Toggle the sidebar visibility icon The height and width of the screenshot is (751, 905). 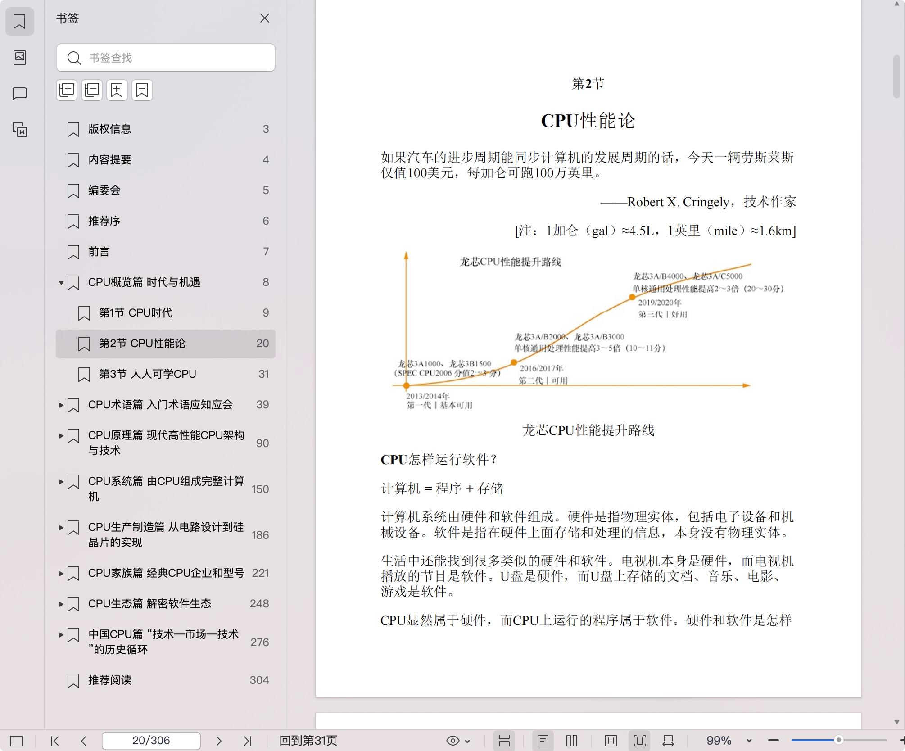pos(16,741)
